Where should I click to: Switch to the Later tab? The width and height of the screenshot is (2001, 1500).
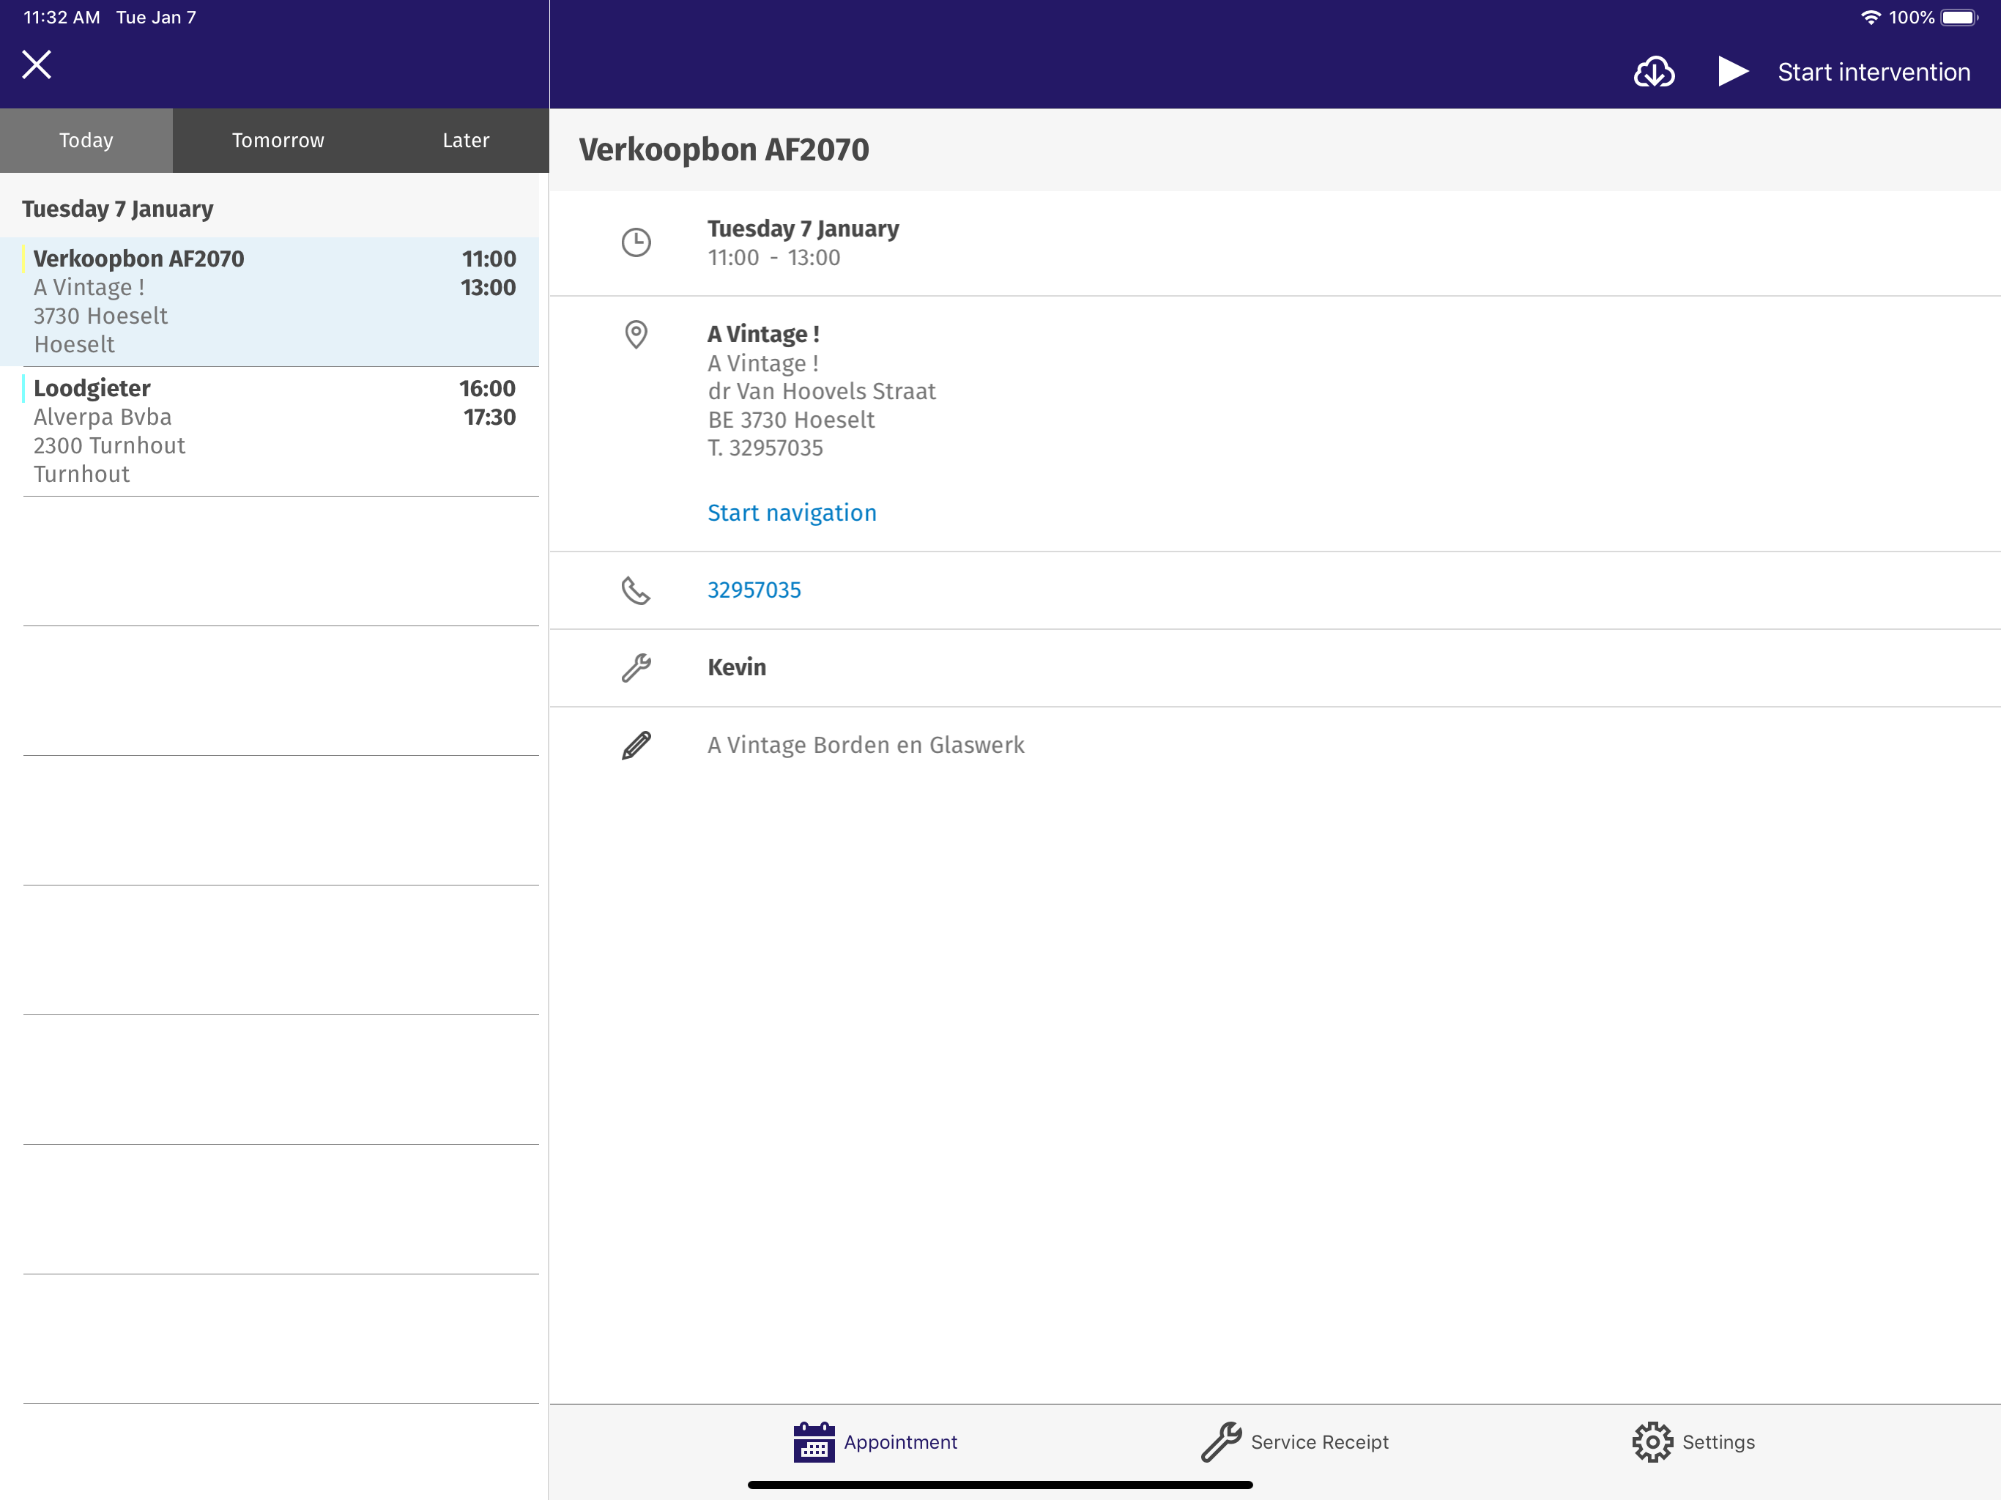coord(466,140)
